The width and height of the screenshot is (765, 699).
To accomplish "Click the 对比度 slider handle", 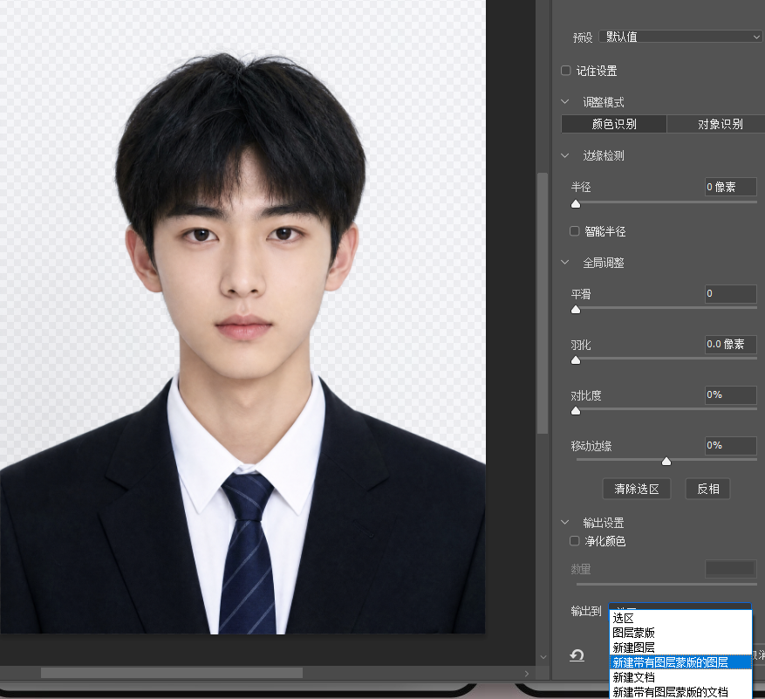I will 576,411.
